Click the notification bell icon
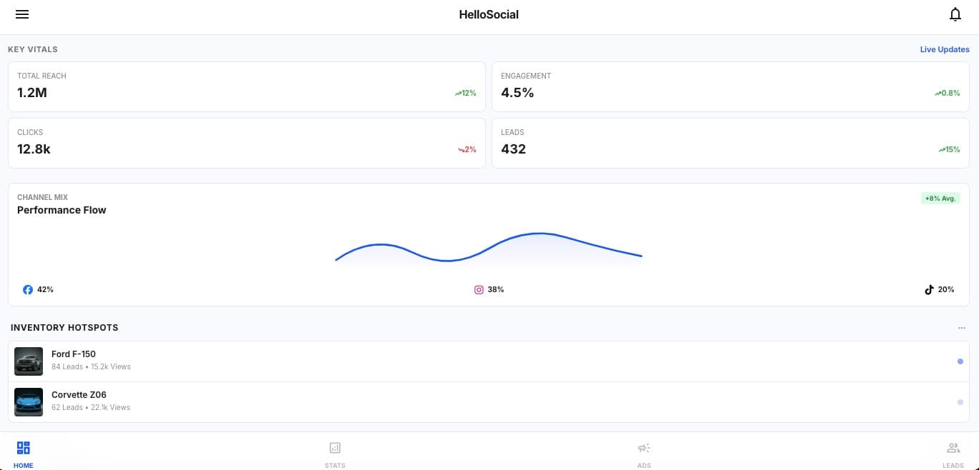The image size is (979, 470). (955, 14)
